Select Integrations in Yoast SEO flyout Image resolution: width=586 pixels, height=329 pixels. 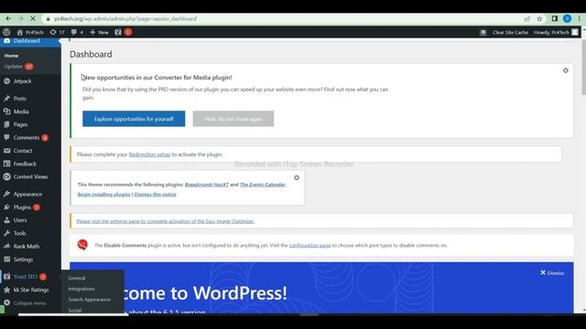coord(81,289)
